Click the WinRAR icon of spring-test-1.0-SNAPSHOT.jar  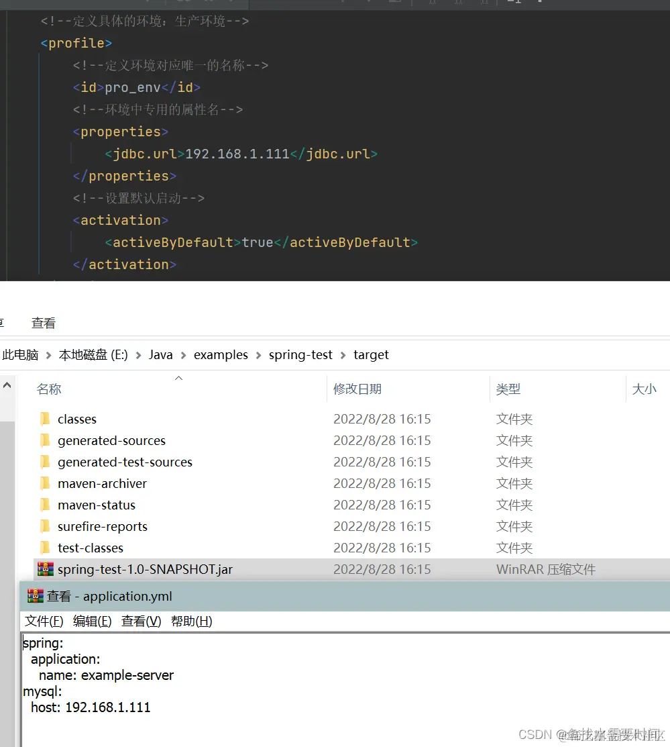45,569
